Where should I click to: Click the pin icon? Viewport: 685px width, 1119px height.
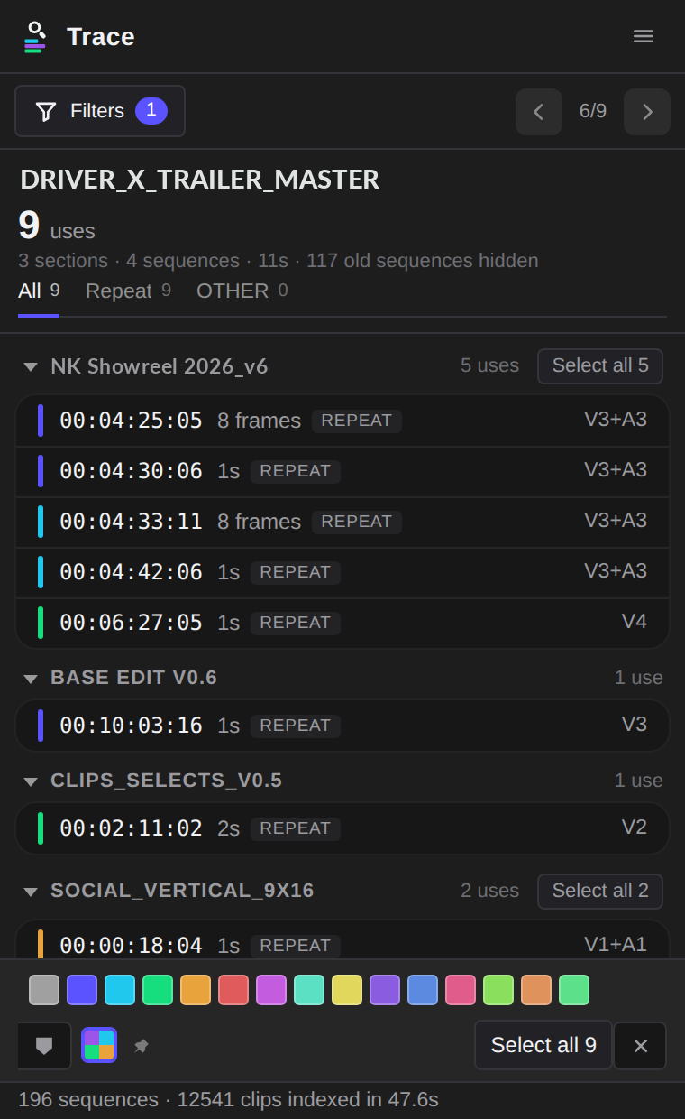pos(142,1046)
